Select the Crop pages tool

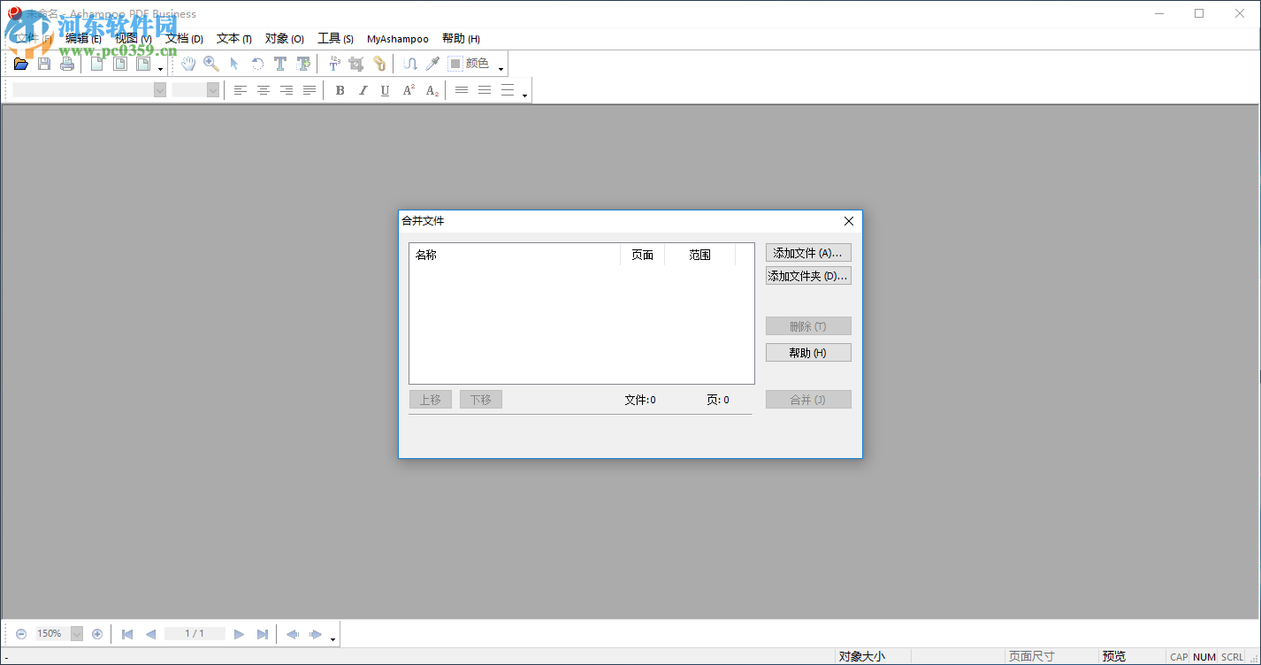click(x=358, y=63)
